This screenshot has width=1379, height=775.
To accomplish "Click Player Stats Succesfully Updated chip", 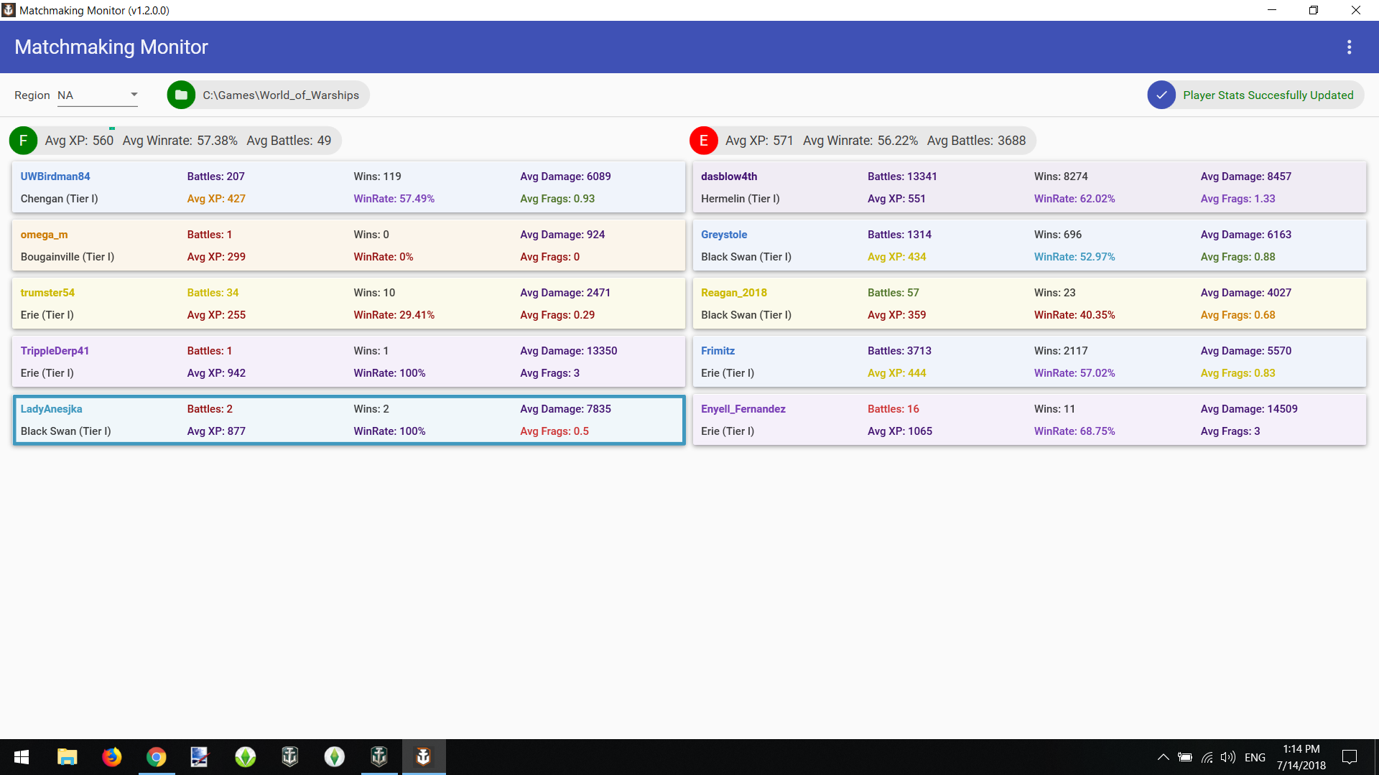I will click(x=1268, y=95).
